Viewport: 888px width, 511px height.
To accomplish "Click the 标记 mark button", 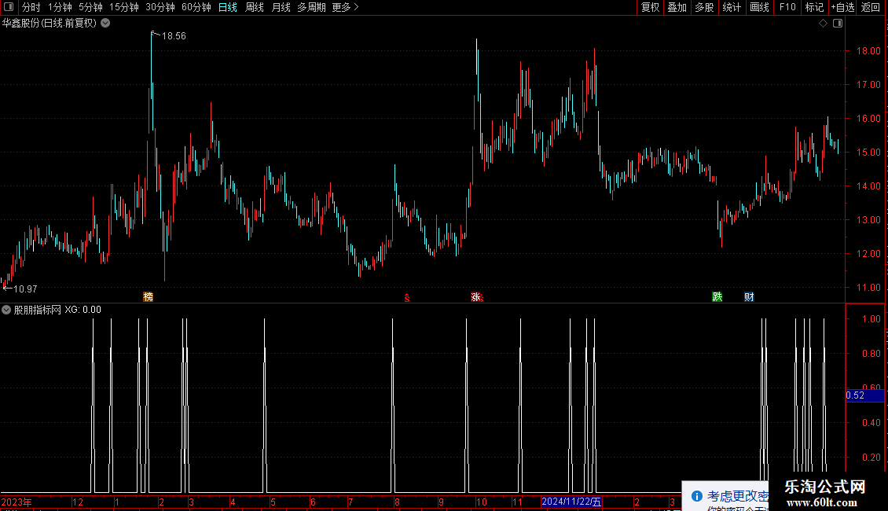I will click(814, 7).
